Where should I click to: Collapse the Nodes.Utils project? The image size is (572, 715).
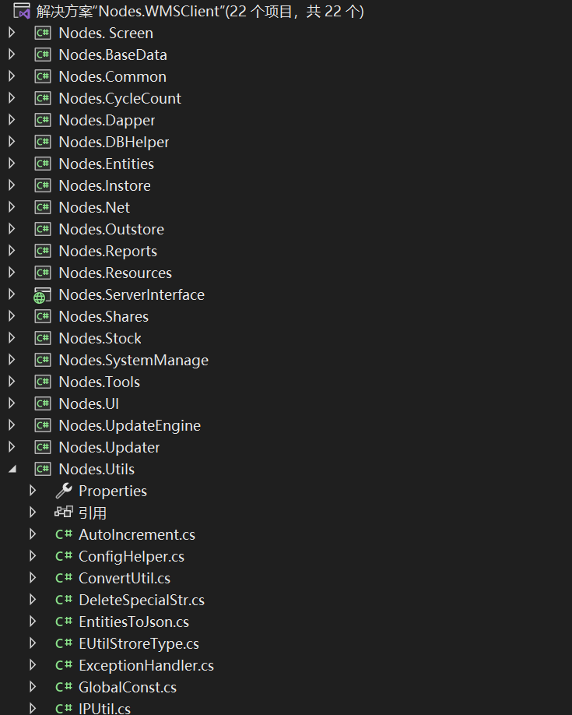[x=12, y=469]
